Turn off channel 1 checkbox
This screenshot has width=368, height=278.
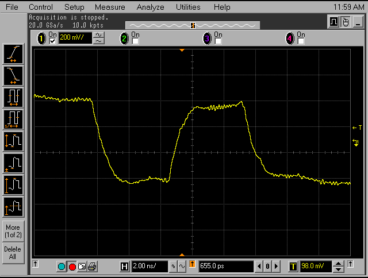(53, 40)
